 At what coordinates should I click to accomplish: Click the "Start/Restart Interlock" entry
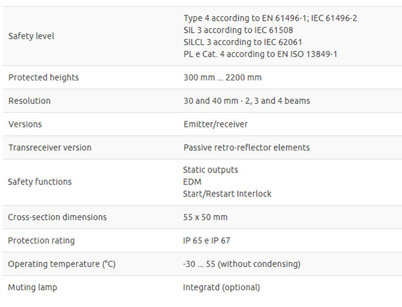tap(227, 194)
